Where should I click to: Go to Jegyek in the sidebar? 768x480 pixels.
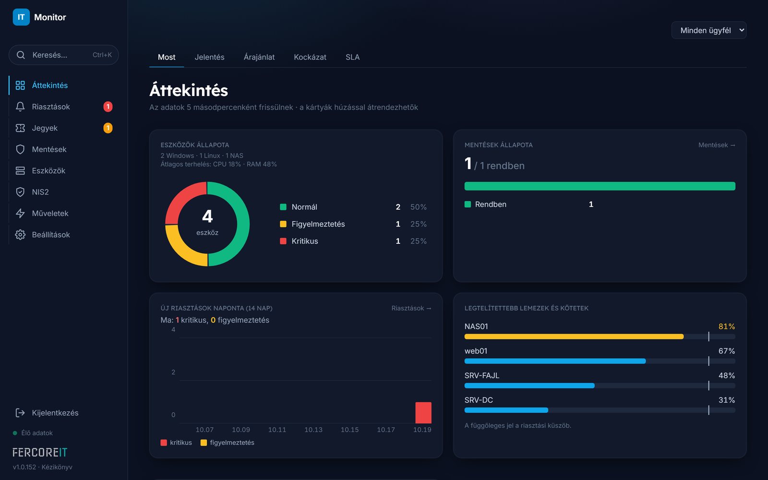(64, 128)
